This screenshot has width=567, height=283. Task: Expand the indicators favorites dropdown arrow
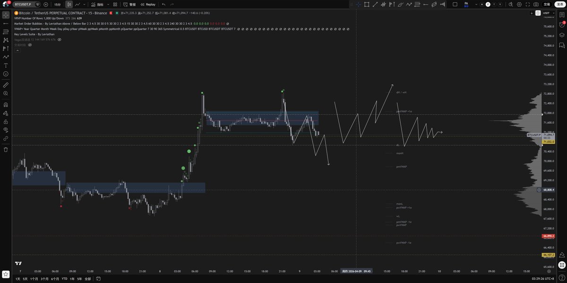(x=108, y=4)
